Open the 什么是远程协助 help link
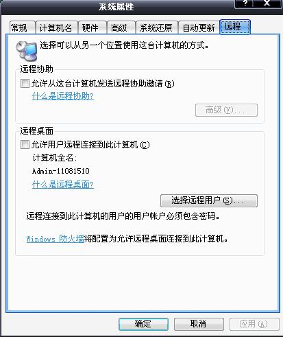The width and height of the screenshot is (283, 337). (63, 96)
